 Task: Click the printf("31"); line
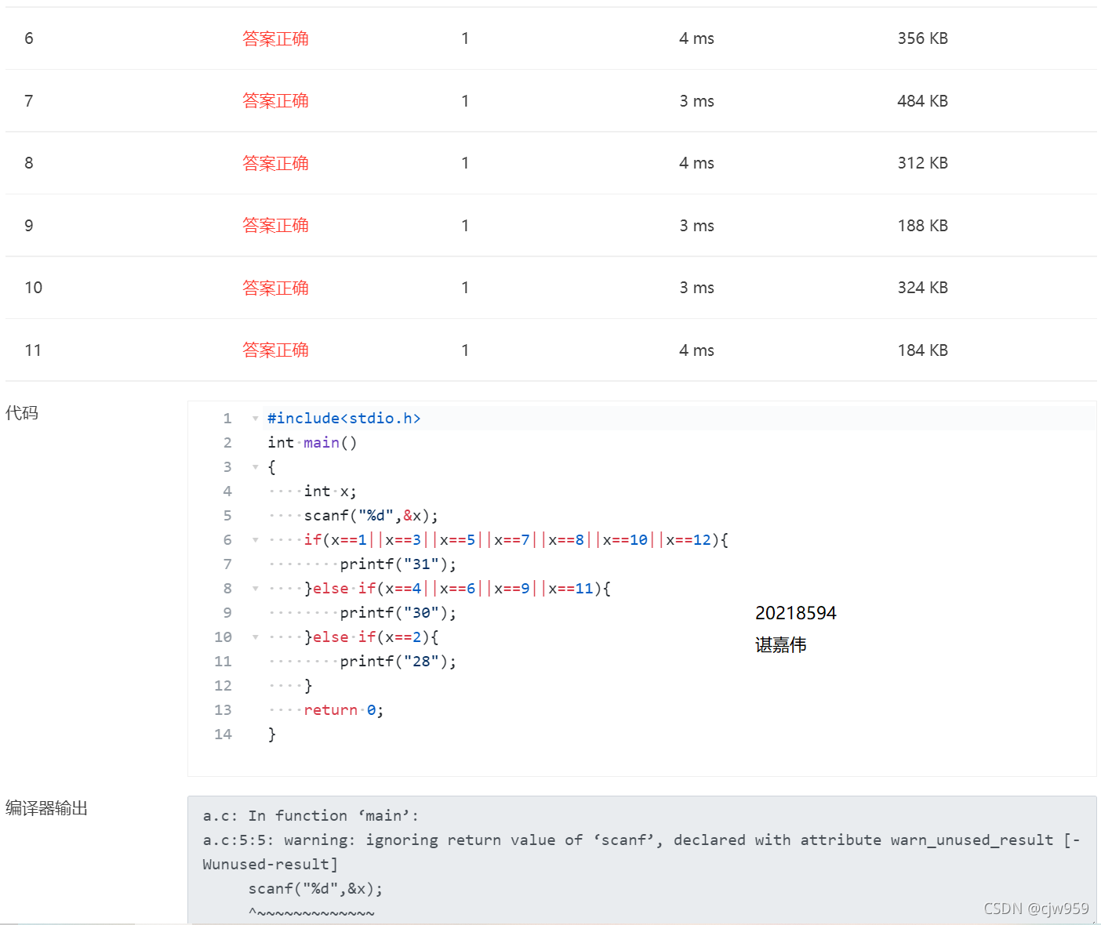pyautogui.click(x=398, y=564)
